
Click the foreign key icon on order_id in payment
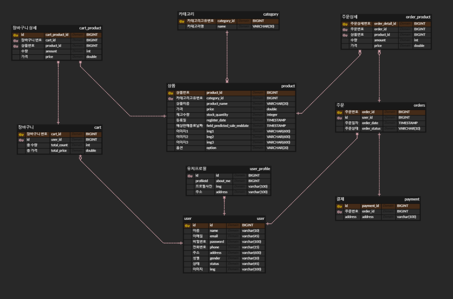point(339,211)
